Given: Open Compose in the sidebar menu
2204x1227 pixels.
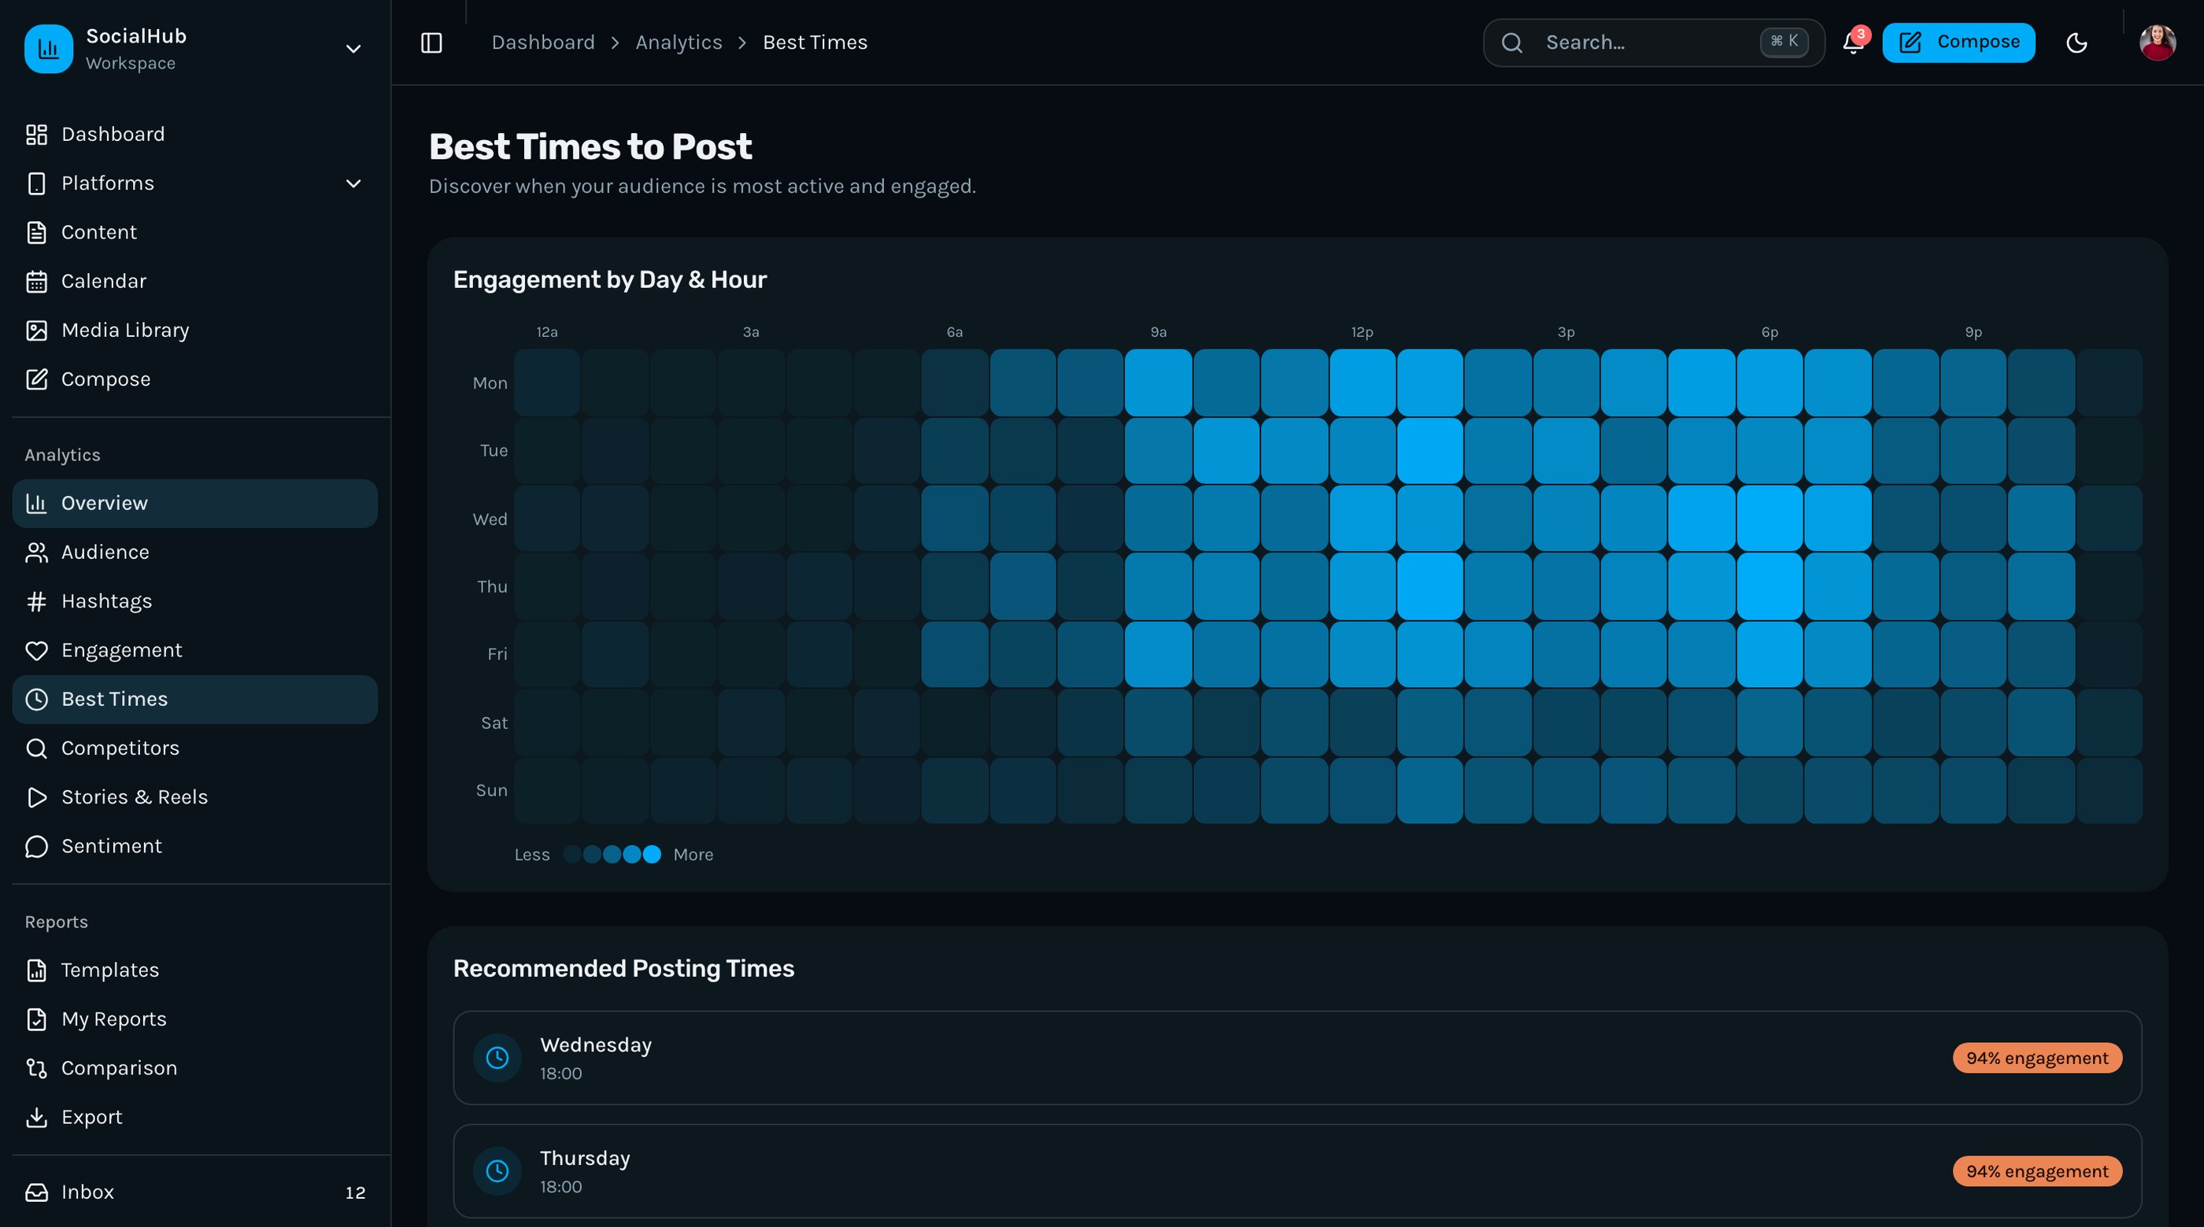Looking at the screenshot, I should point(195,379).
